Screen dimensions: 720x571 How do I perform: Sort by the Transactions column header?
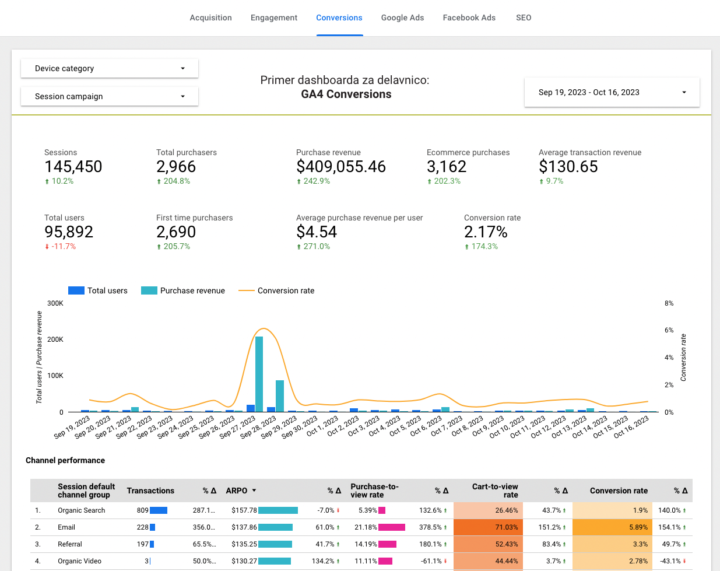point(150,491)
